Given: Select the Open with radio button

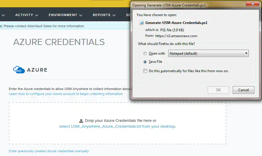Looking at the screenshot, I should [x=145, y=53].
